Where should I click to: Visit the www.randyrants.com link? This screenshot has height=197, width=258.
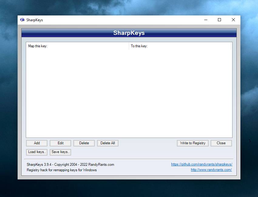(211, 170)
